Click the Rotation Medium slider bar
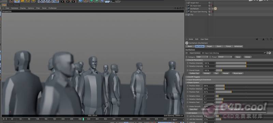 (244, 99)
